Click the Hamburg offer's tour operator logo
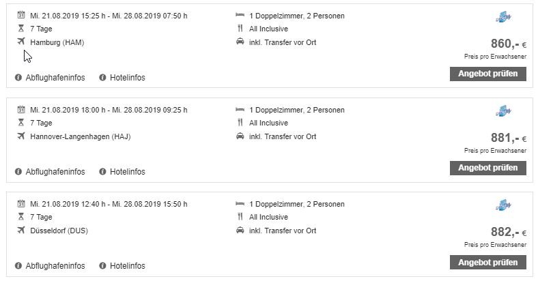This screenshot has height=281, width=538. pyautogui.click(x=505, y=18)
